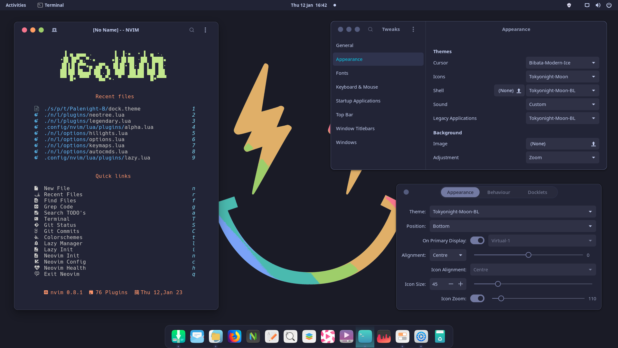Open the Icons theme dropdown
This screenshot has height=348, width=618.
562,77
